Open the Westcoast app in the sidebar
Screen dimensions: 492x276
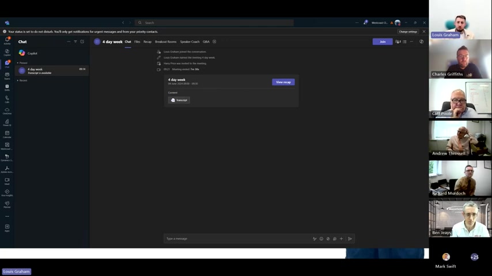click(x=7, y=146)
